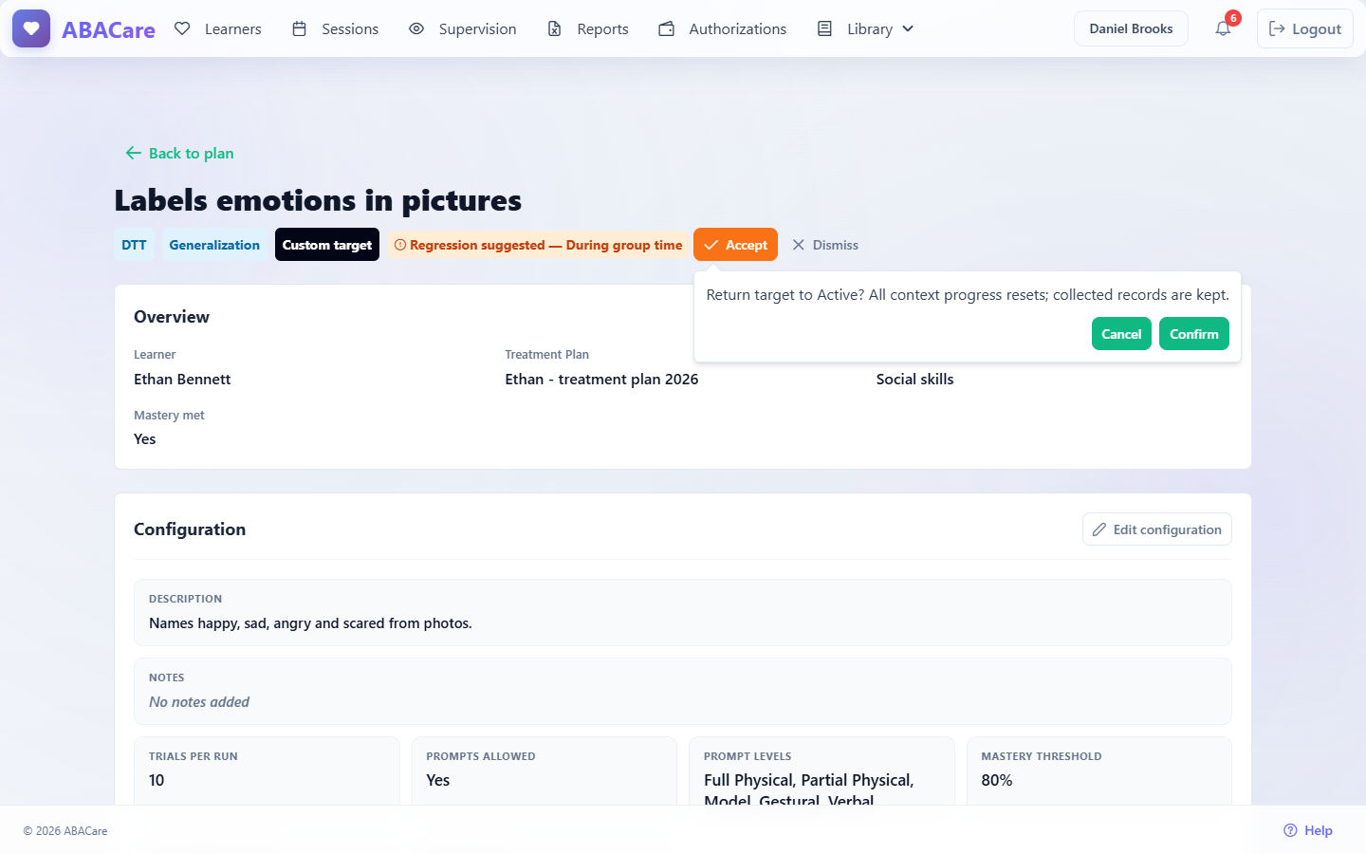Click Ethan - treatment plan 2026 text

pyautogui.click(x=601, y=379)
